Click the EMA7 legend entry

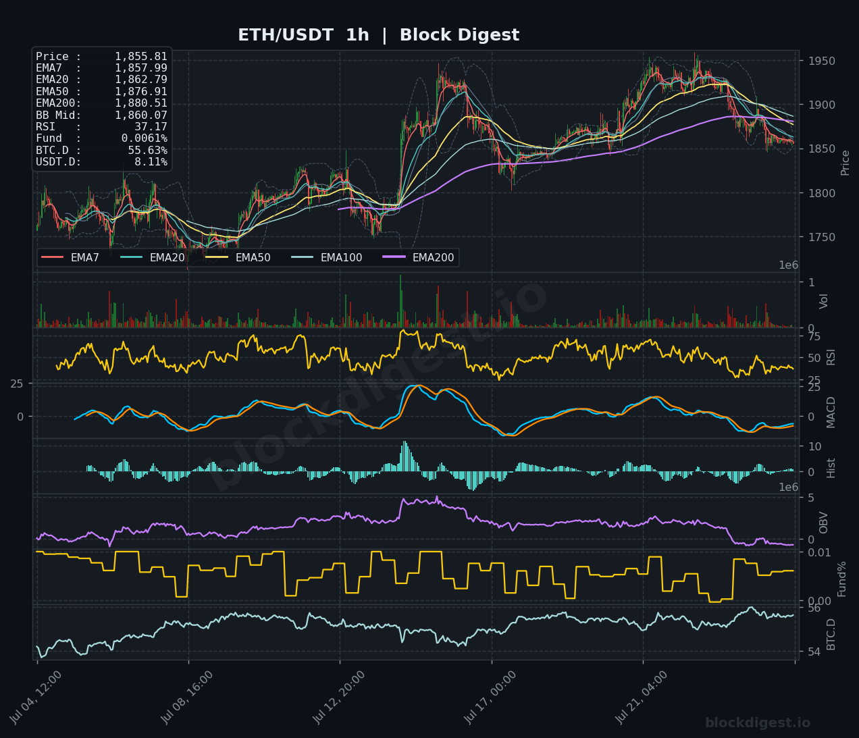(70, 258)
